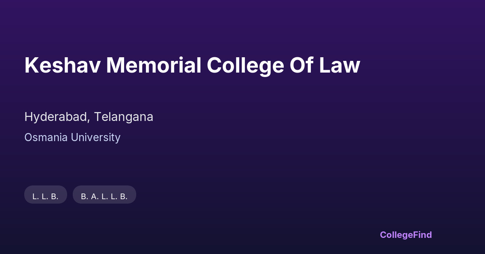Choose the three-year L. L. B. chip
Image resolution: width=485 pixels, height=254 pixels.
tap(46, 195)
